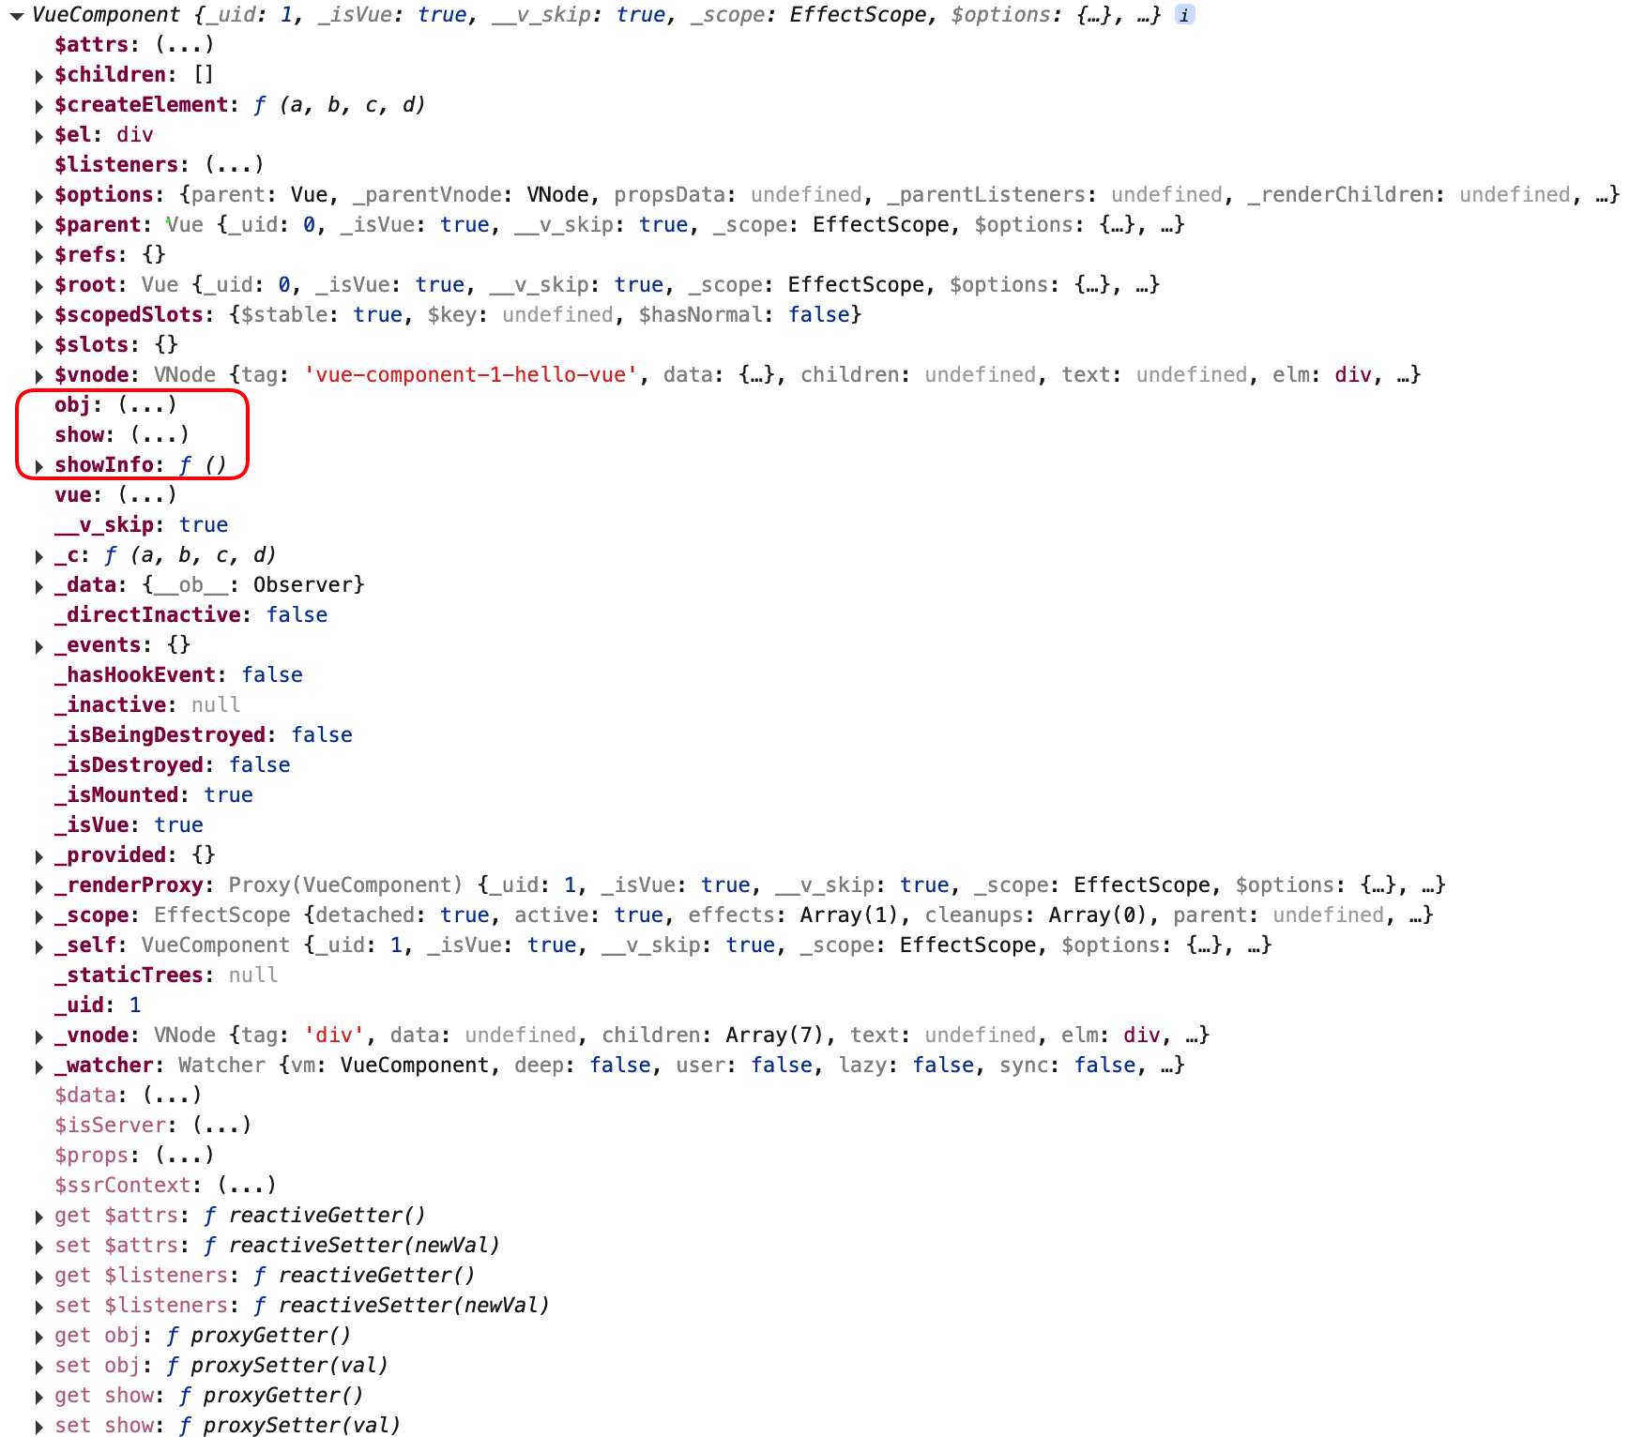Expand the _scope EffectScope entry
1629x1437 pixels.
point(38,916)
